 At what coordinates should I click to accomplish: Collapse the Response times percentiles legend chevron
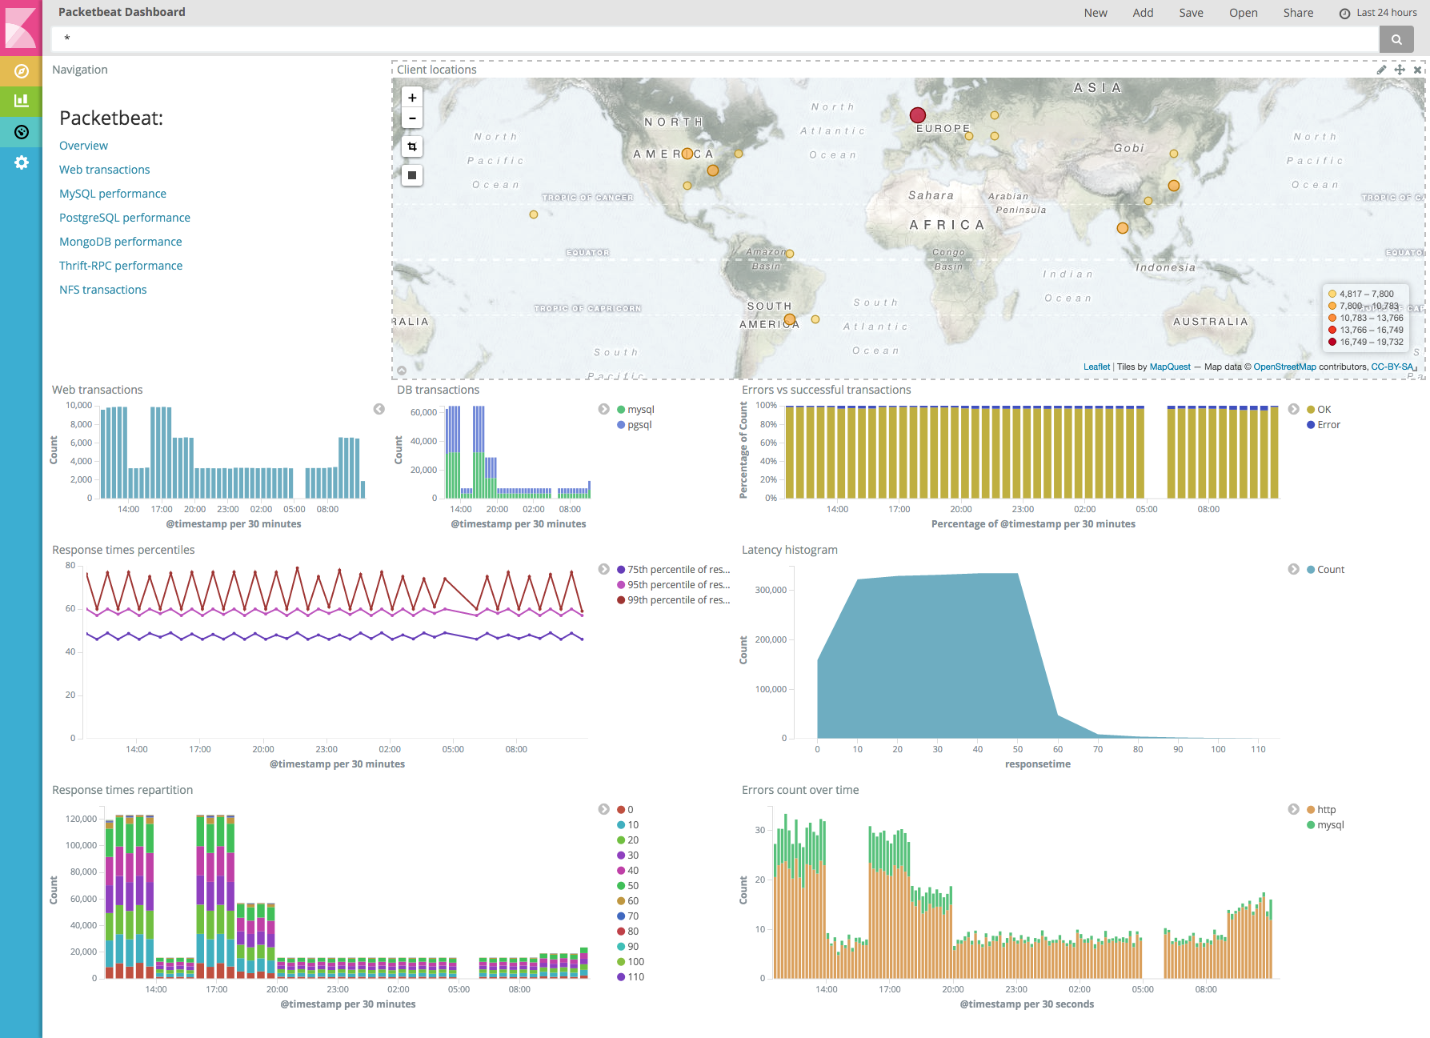tap(603, 569)
